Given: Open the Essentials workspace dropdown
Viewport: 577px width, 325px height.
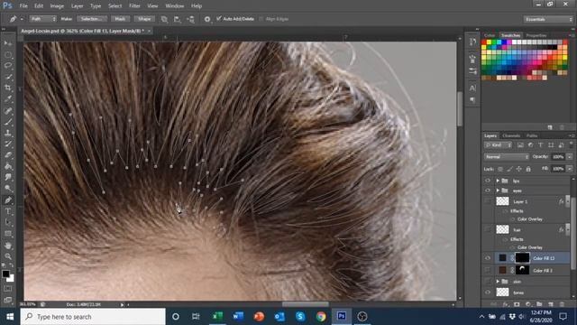Looking at the screenshot, I should pos(548,19).
